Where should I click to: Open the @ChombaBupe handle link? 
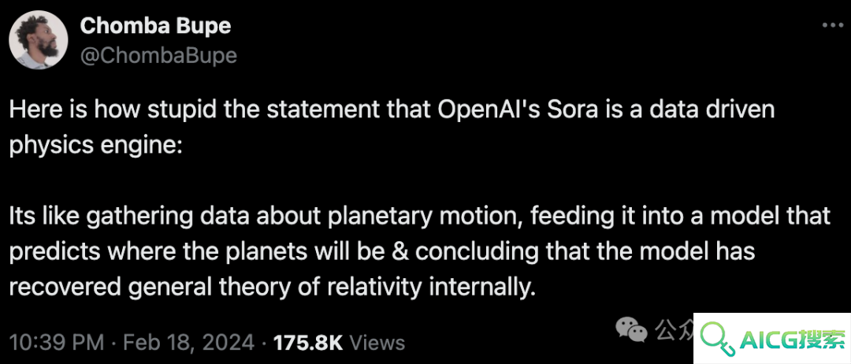(158, 56)
